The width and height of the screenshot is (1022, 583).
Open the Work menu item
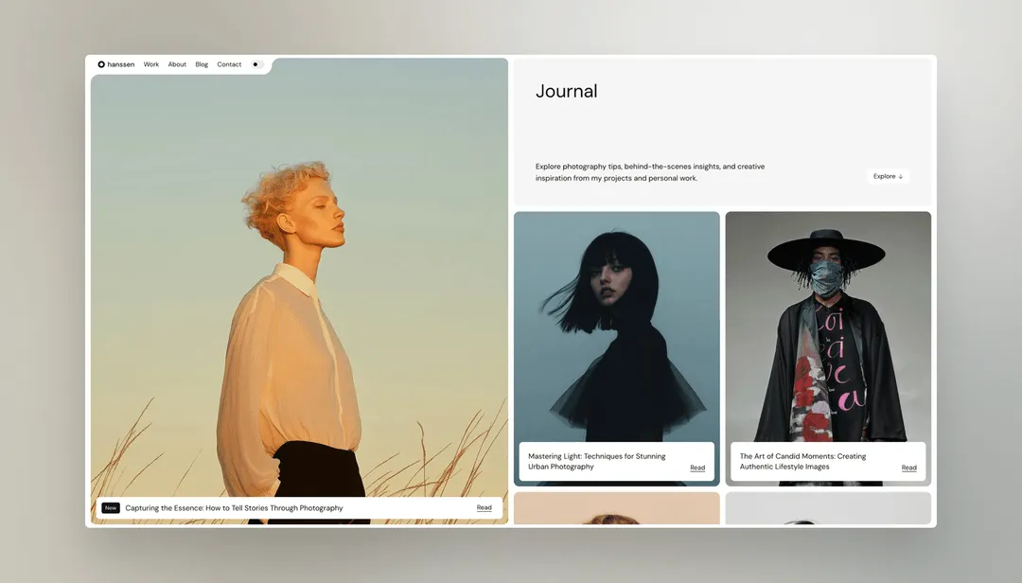click(151, 64)
